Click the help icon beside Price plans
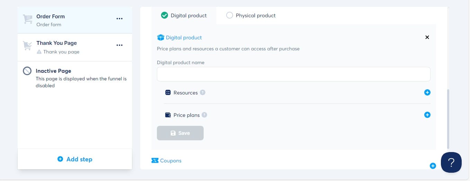 [204, 115]
